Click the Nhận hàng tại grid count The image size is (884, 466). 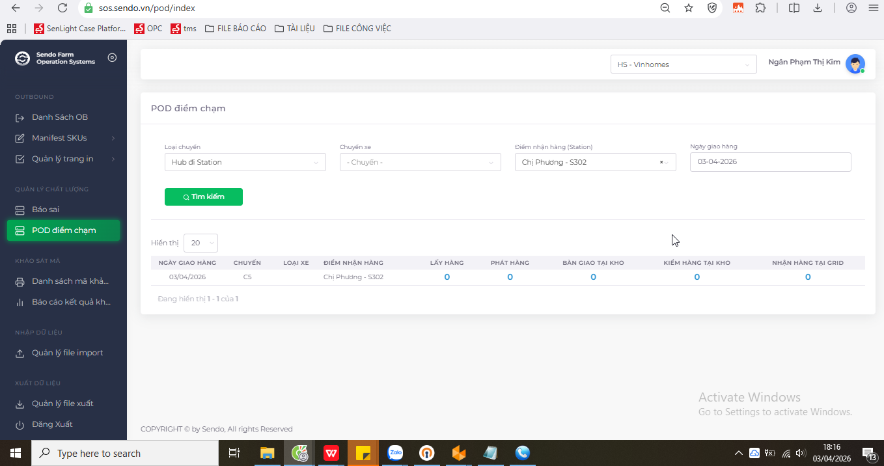pyautogui.click(x=808, y=277)
